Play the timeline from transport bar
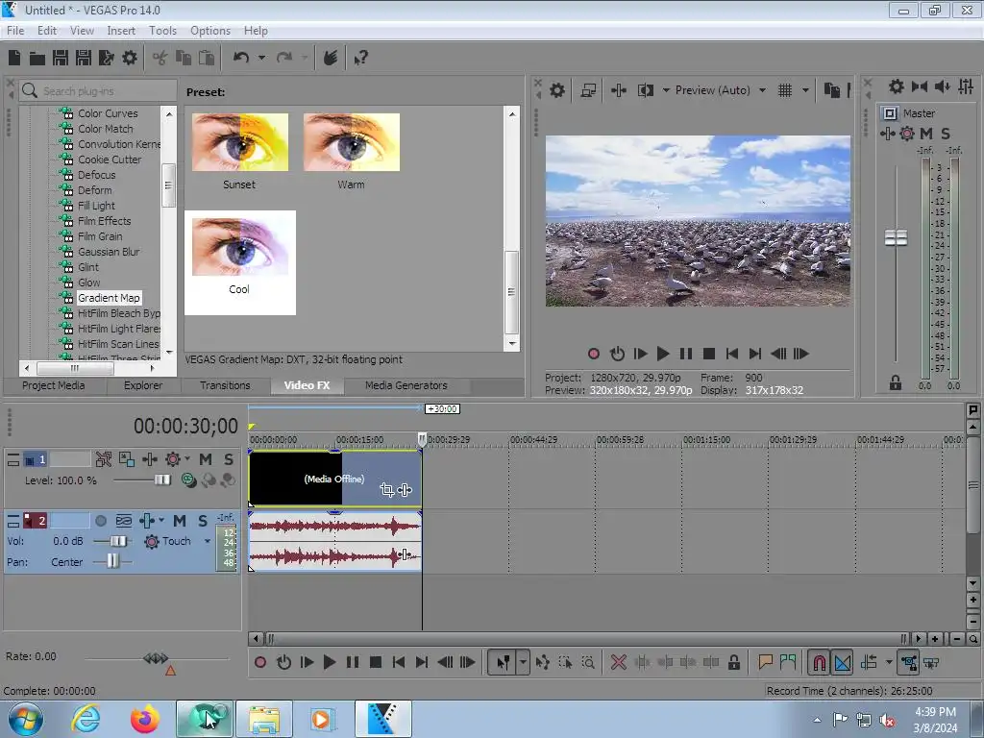This screenshot has width=984, height=738. [x=329, y=662]
